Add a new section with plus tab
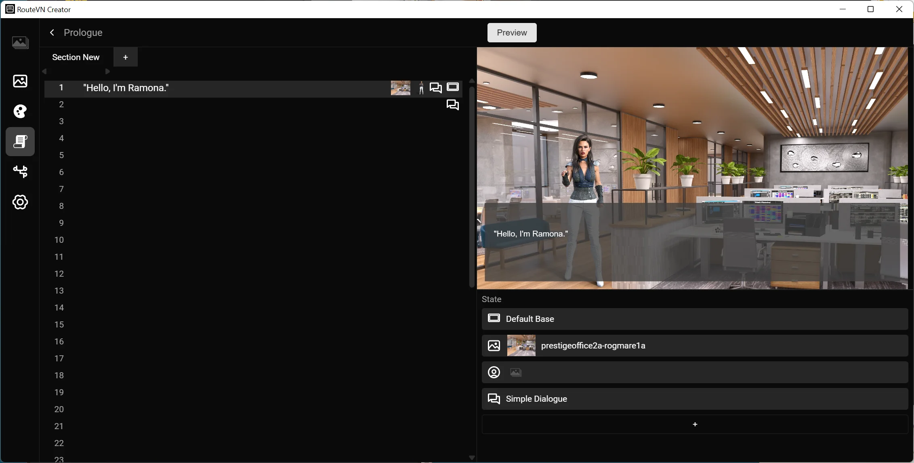 [x=126, y=57]
